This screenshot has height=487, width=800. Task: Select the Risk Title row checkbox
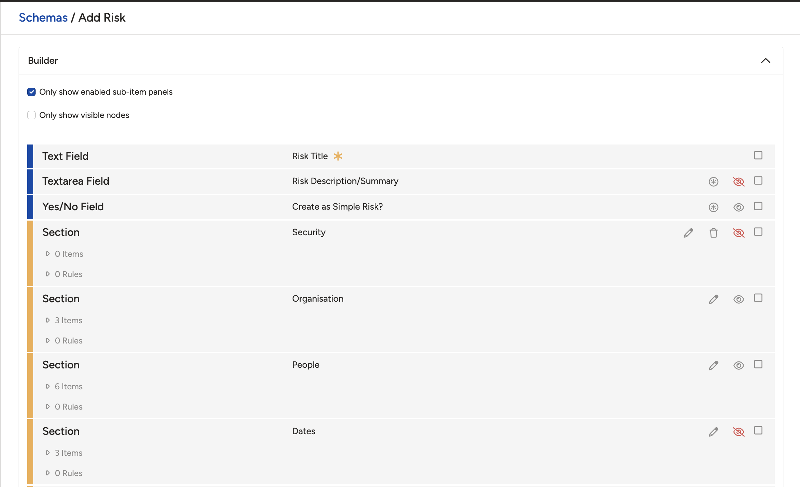point(758,155)
